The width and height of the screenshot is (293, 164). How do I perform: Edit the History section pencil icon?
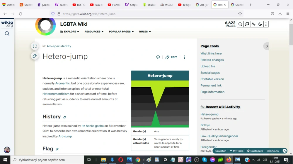point(65,117)
